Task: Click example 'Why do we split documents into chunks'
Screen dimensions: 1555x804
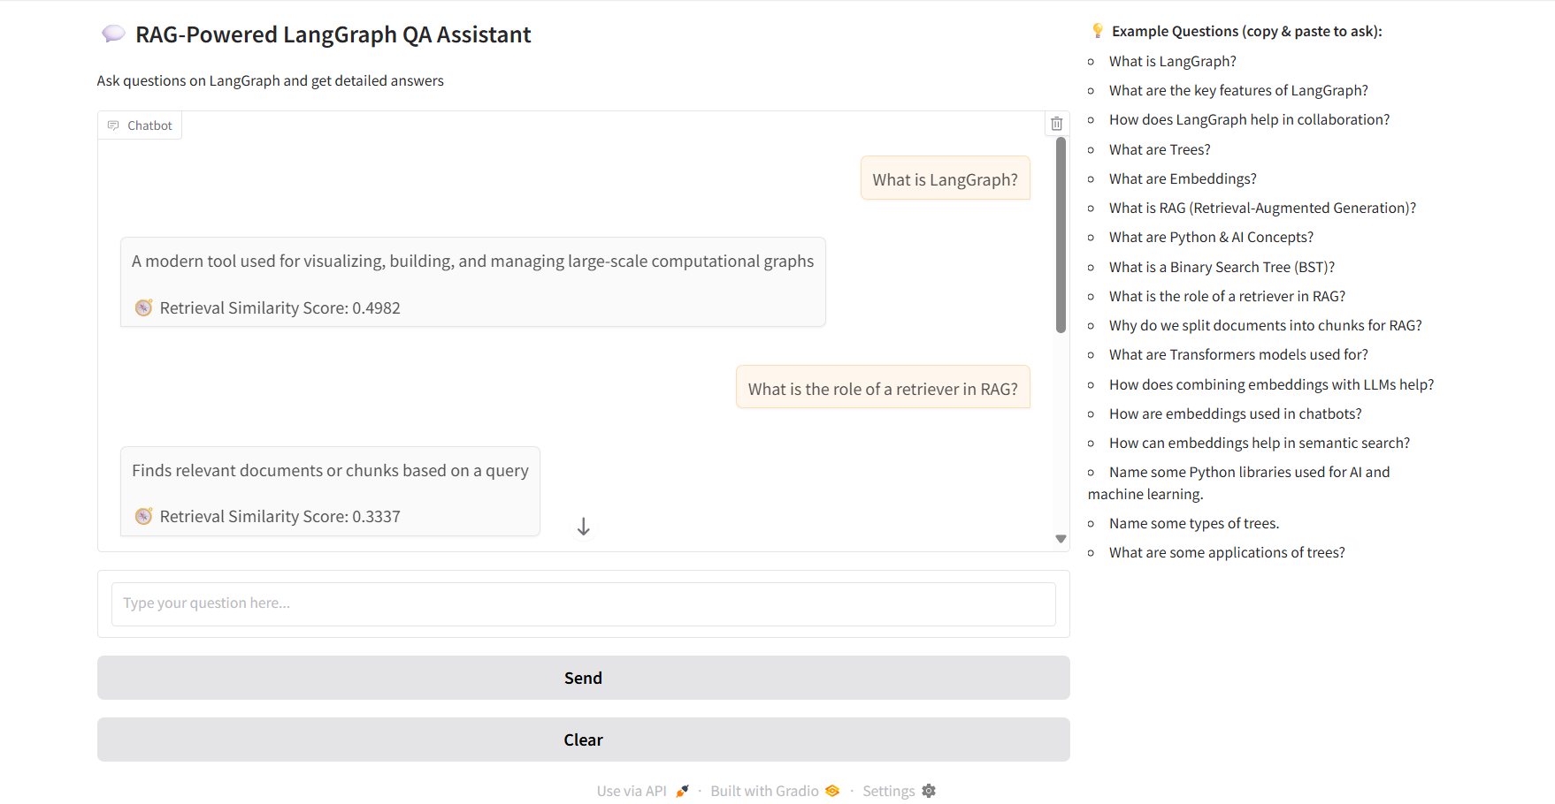Action: click(1266, 325)
